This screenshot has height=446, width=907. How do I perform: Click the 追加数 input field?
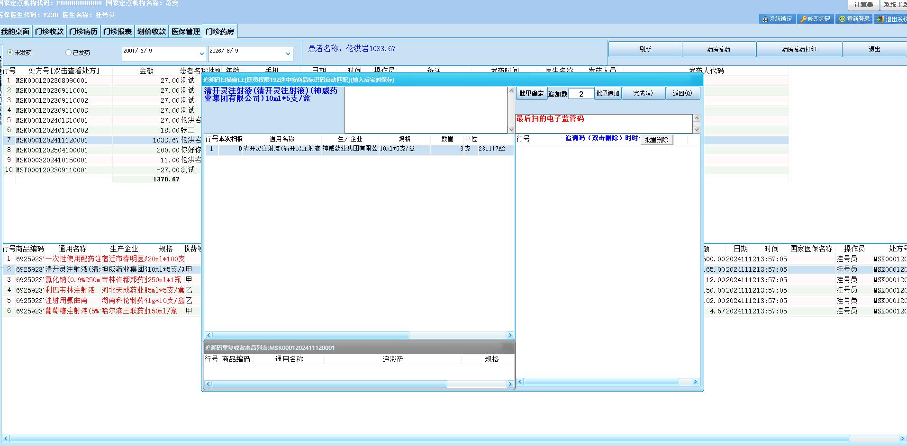coord(581,94)
